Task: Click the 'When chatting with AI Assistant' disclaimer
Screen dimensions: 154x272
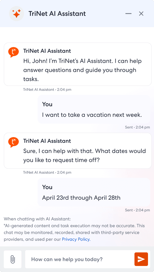Action: 74,229
